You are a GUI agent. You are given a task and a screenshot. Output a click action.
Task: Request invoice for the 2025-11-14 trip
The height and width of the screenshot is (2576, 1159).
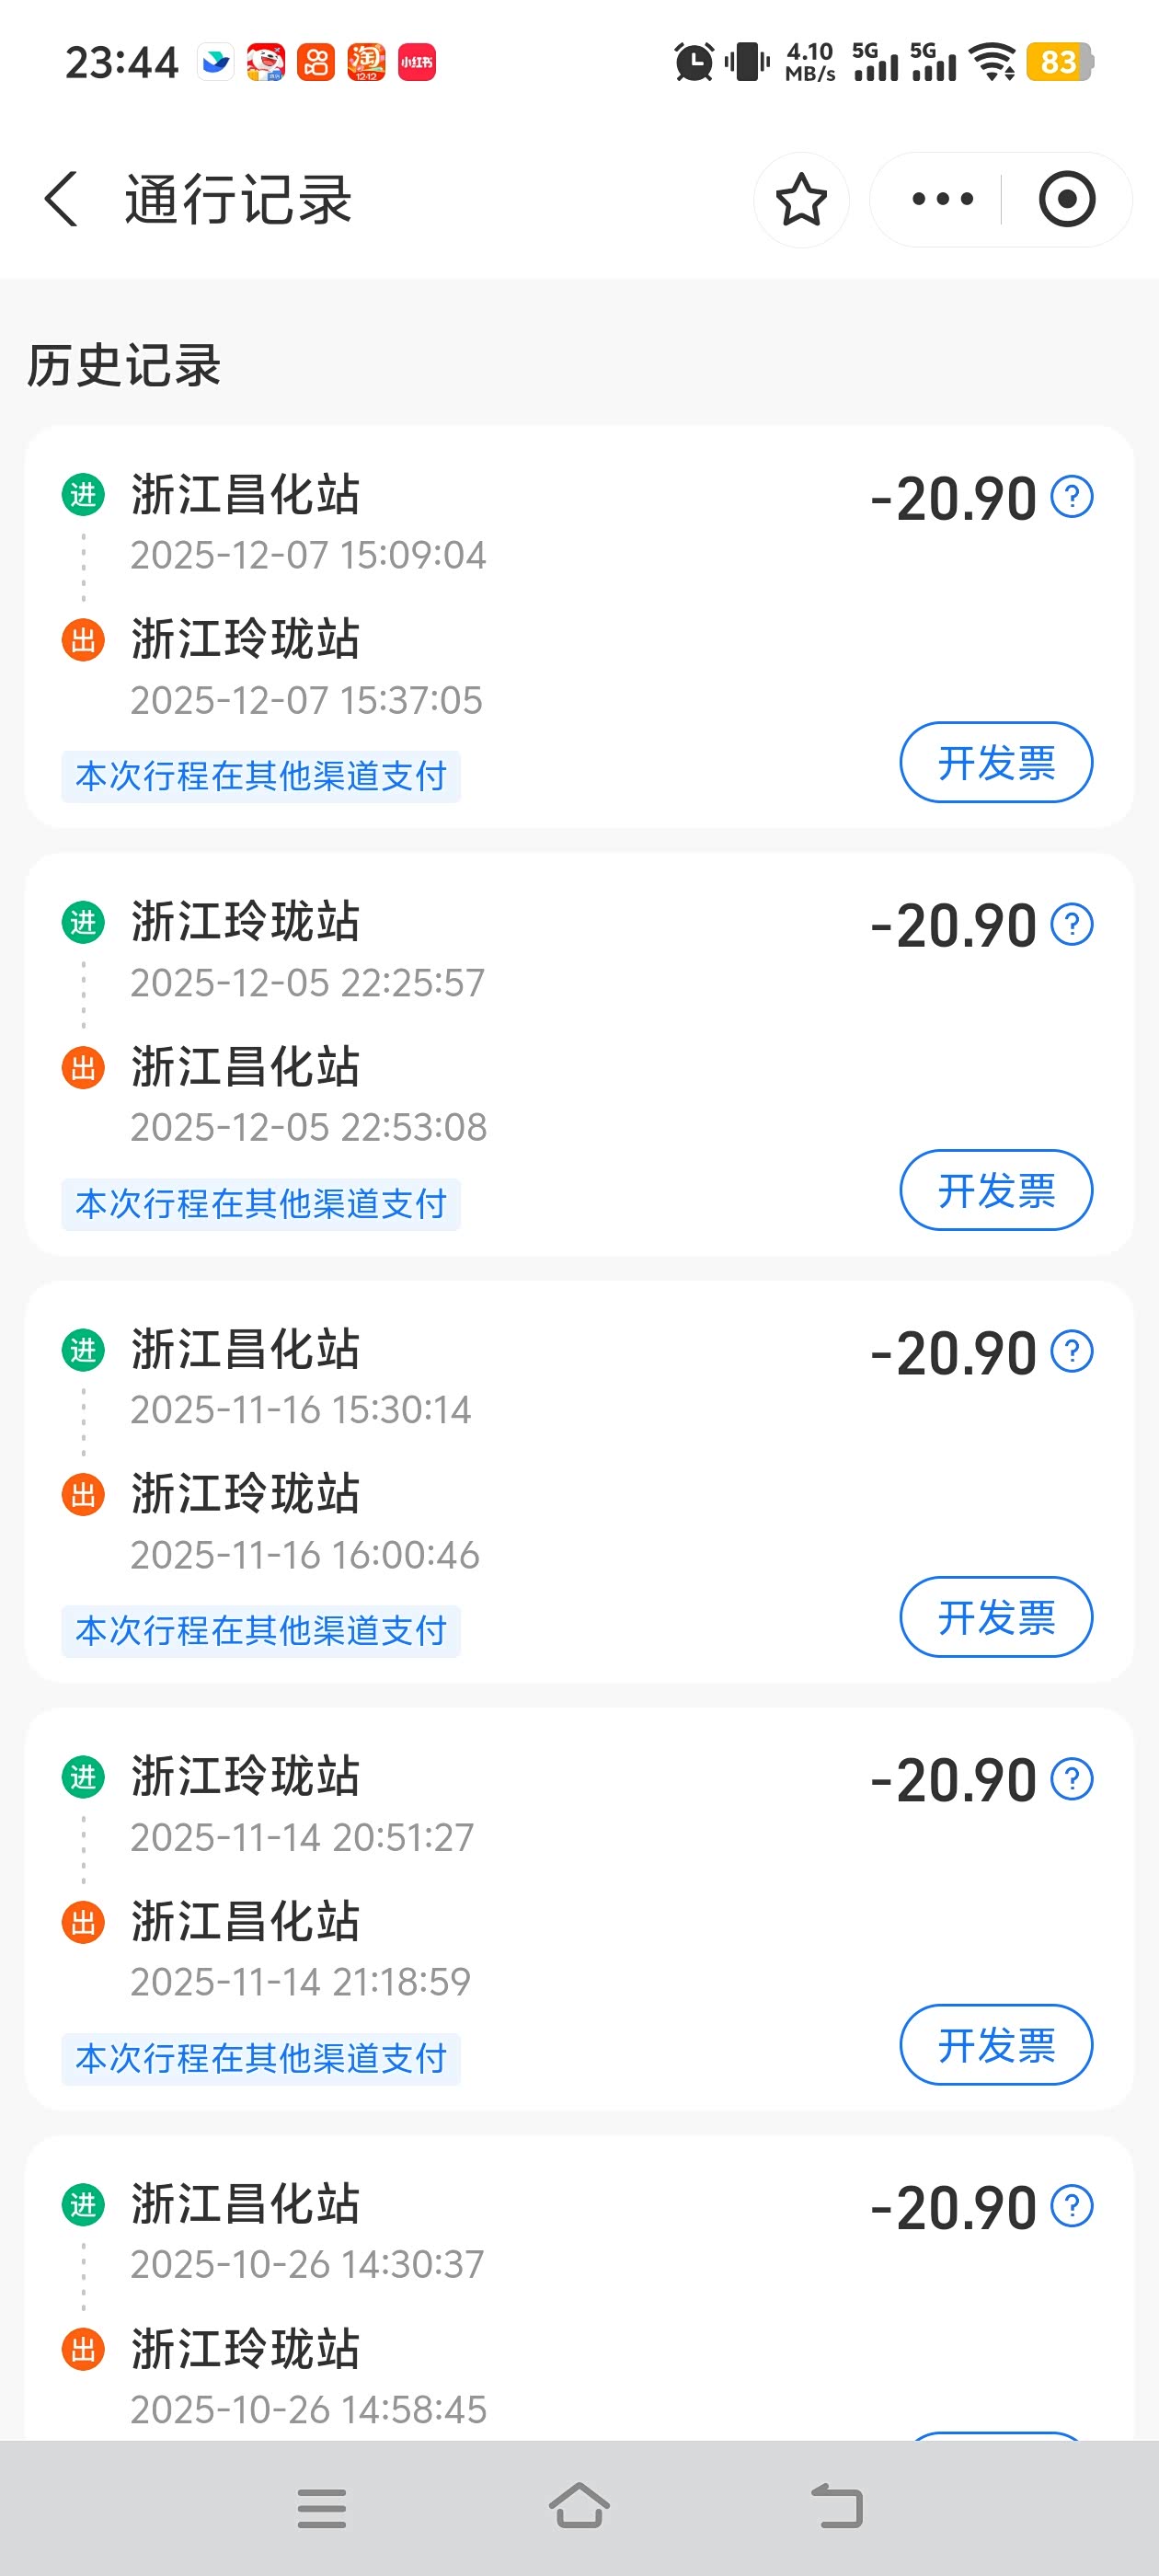(996, 2045)
